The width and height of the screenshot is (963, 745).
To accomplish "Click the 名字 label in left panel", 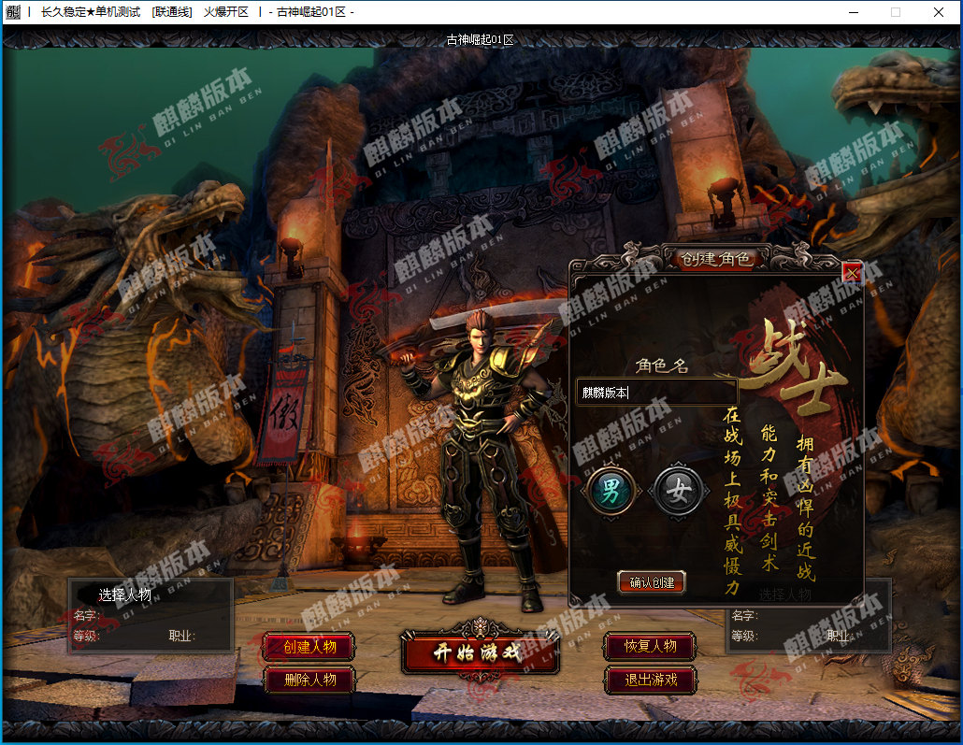I will pyautogui.click(x=87, y=615).
